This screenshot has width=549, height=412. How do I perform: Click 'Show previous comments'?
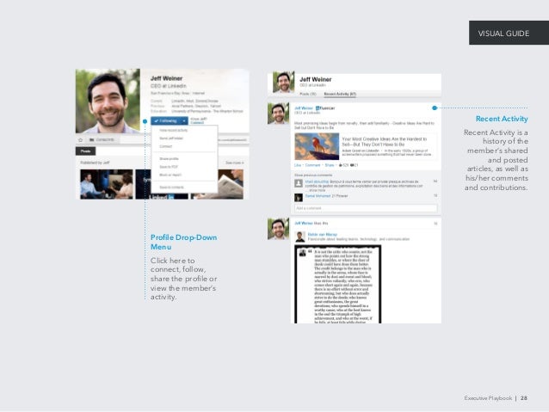tap(313, 175)
